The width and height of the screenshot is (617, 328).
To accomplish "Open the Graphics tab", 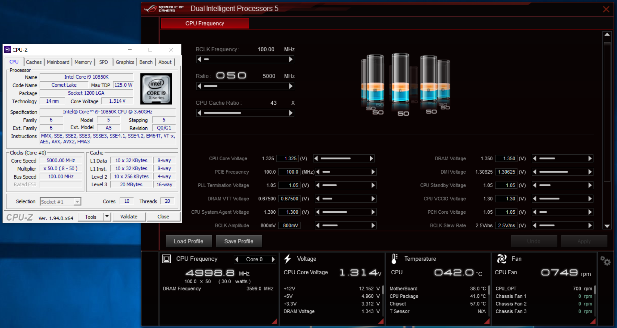I will tap(125, 62).
